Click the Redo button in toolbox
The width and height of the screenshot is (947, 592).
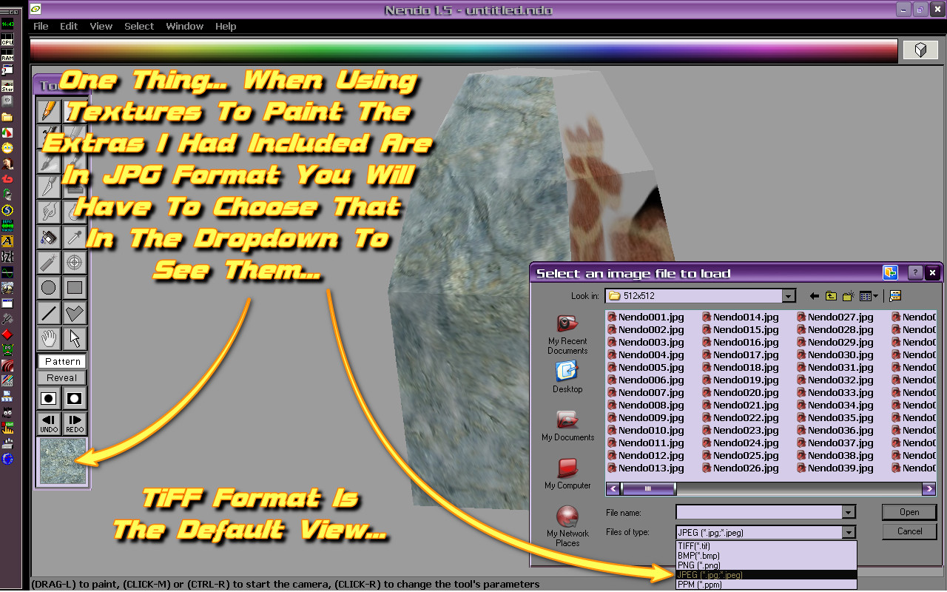click(75, 424)
